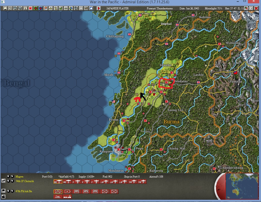Click the crosshair target toolbar icon
Image resolution: width=261 pixels, height=202 pixels.
pyautogui.click(x=76, y=8)
